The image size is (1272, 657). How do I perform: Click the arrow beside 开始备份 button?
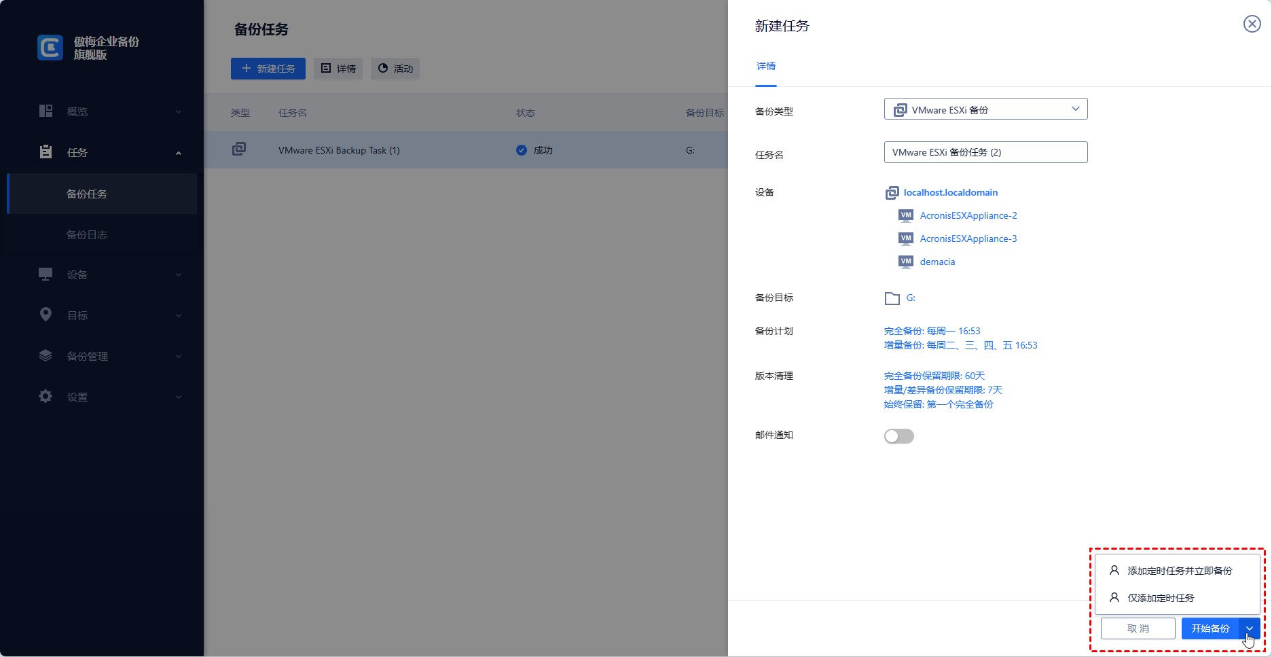coord(1250,628)
